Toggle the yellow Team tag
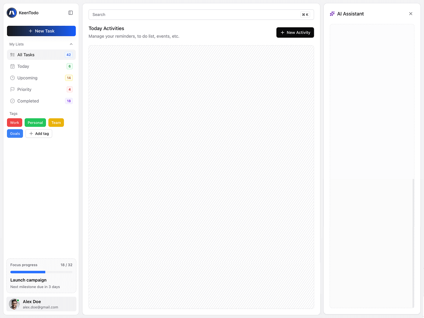This screenshot has width=424, height=318. (x=56, y=123)
